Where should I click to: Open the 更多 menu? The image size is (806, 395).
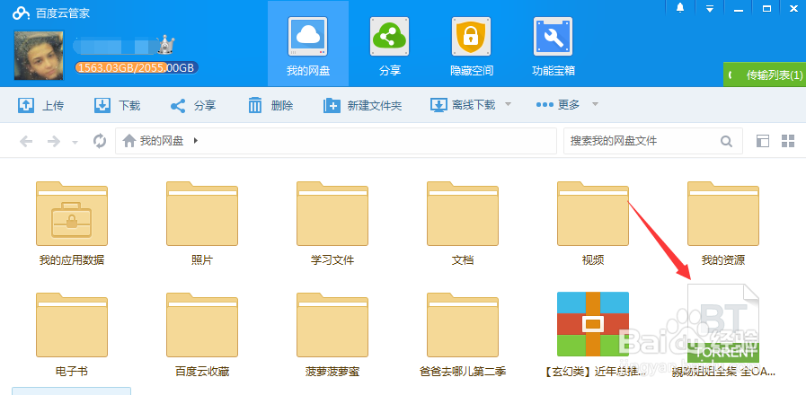[558, 105]
